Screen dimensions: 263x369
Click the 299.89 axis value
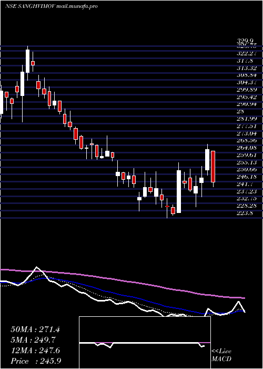(247, 90)
